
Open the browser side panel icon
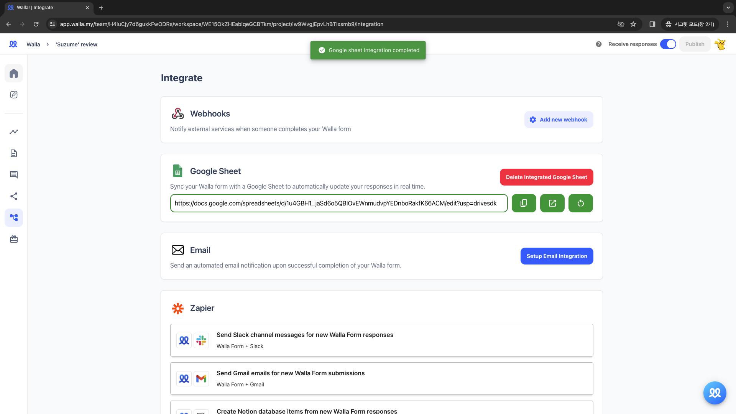[652, 24]
